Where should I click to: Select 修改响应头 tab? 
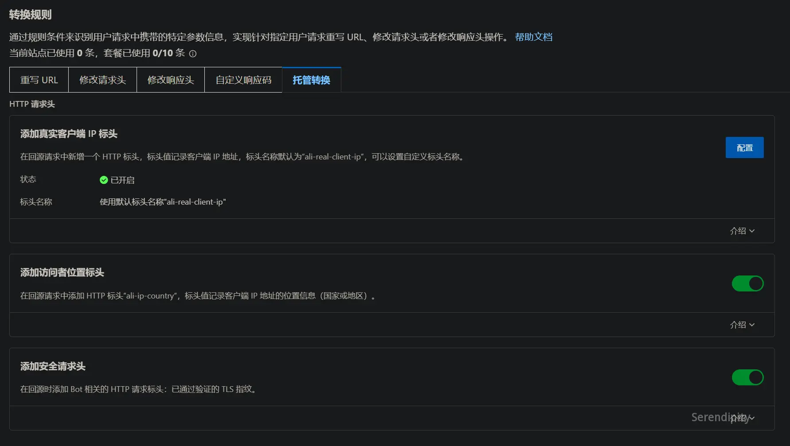(x=171, y=80)
